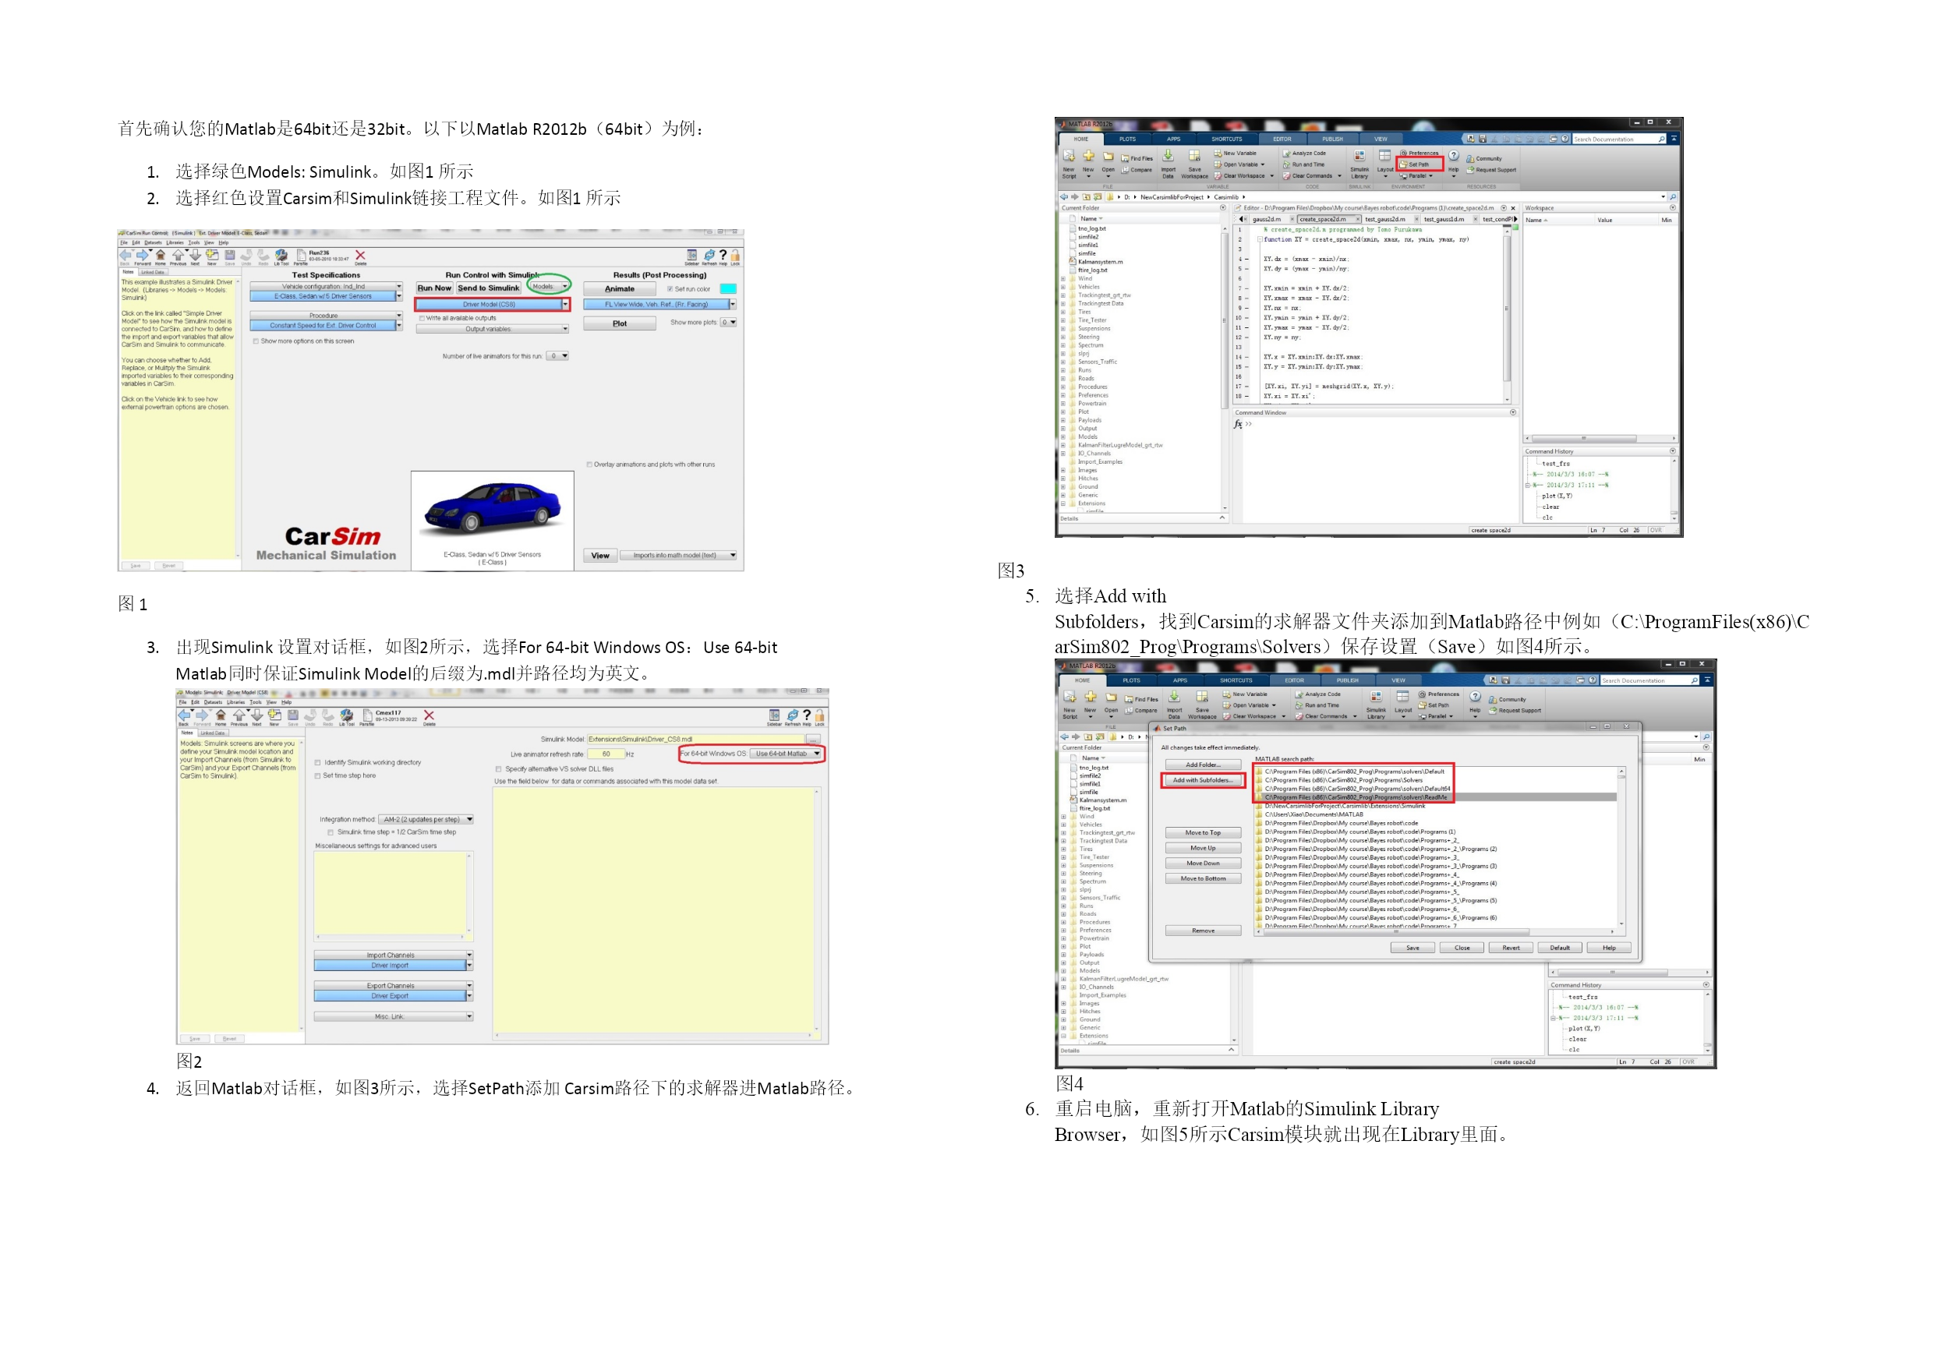This screenshot has width=1934, height=1367.
Task: Open 'Use 64-bit Matlab' dropdown in Models: Simulink
Action: [787, 754]
